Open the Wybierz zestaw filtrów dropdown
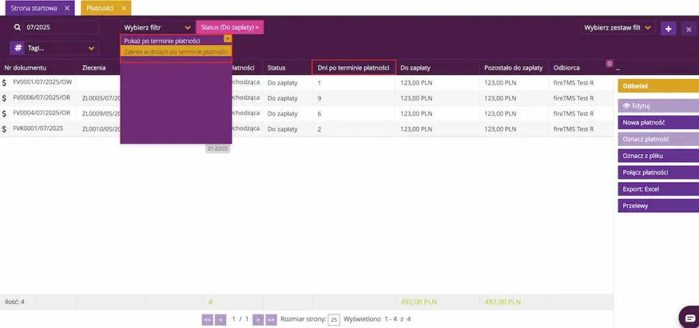Image resolution: width=699 pixels, height=328 pixels. coord(618,27)
